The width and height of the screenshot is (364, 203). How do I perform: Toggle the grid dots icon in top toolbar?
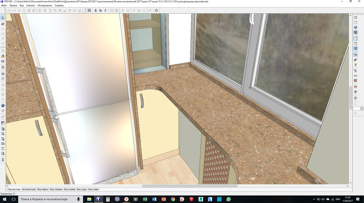pyautogui.click(x=89, y=10)
